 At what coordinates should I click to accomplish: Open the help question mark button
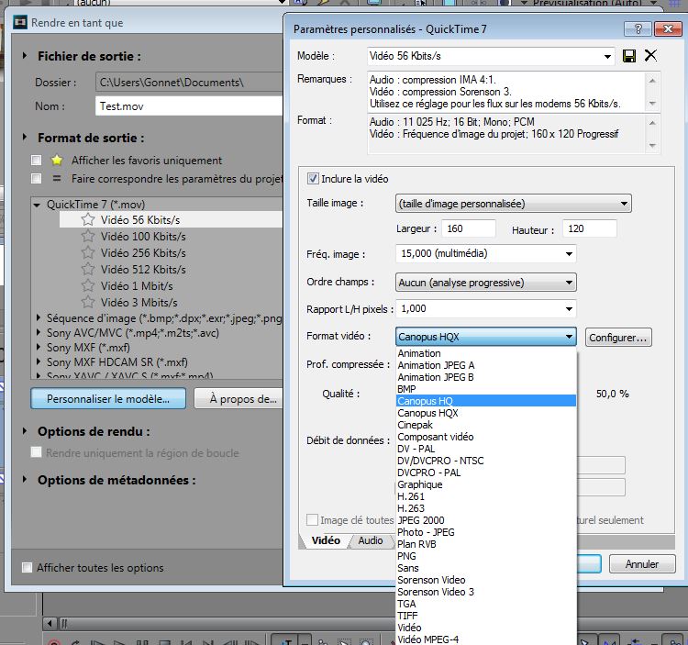coord(638,29)
